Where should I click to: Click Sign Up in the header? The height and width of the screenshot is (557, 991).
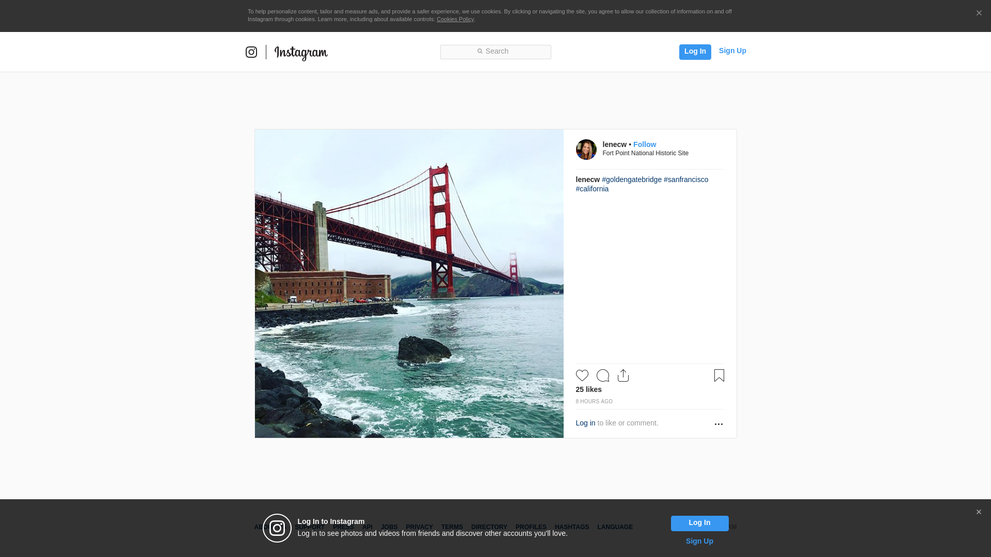(732, 51)
